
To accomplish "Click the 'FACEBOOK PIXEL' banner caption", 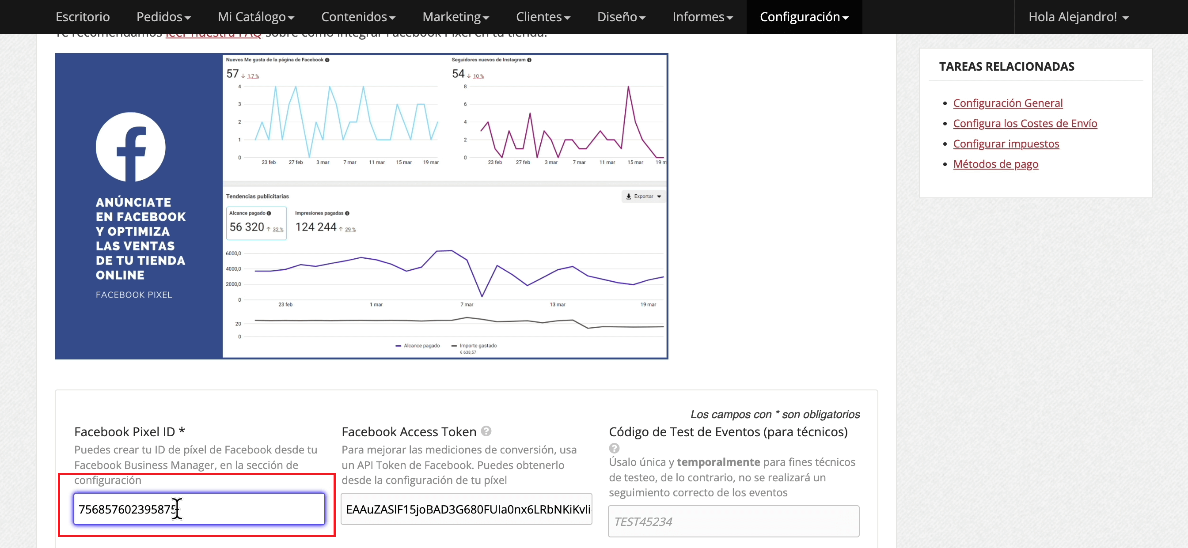I will coord(134,295).
